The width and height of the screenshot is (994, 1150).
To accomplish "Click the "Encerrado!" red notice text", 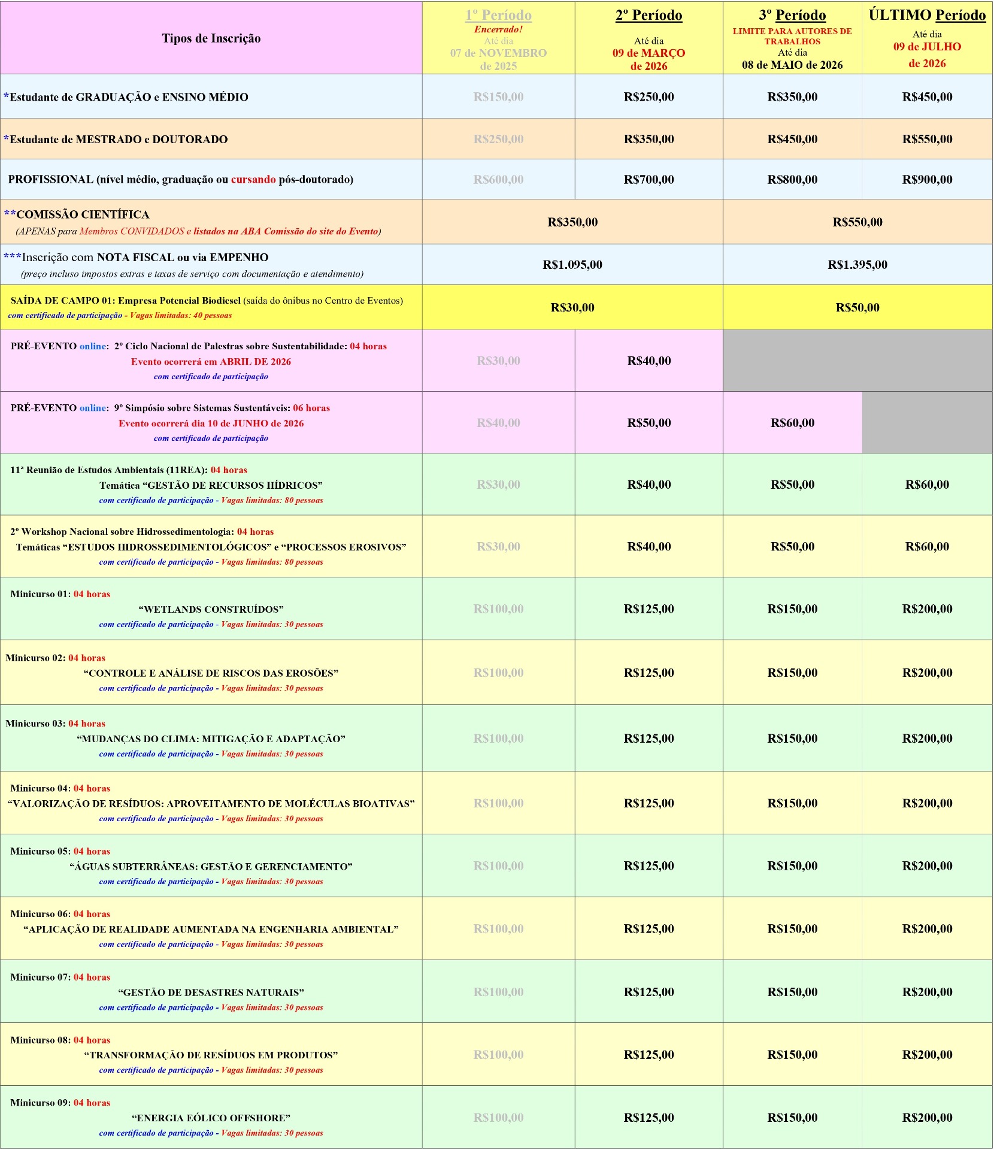I will point(498,29).
